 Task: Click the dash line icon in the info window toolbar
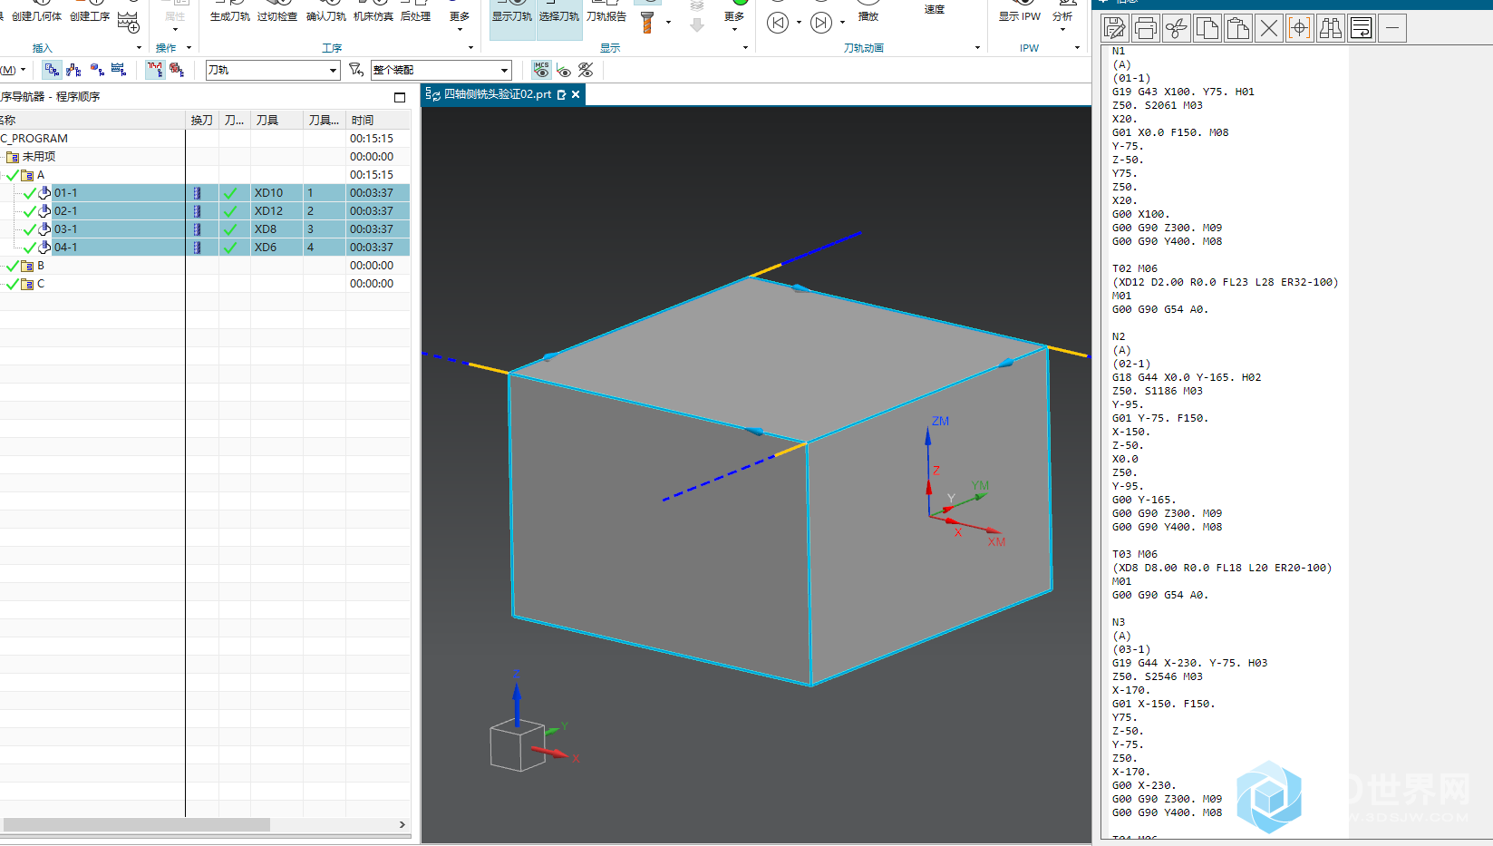coord(1392,29)
